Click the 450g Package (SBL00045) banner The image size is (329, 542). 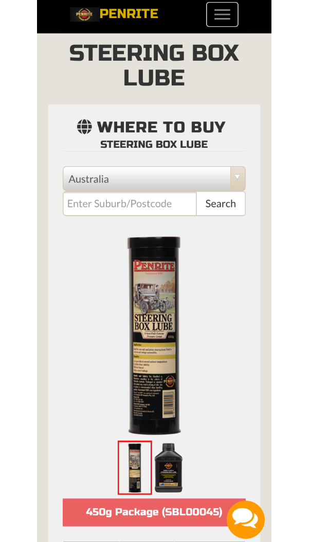point(154,512)
